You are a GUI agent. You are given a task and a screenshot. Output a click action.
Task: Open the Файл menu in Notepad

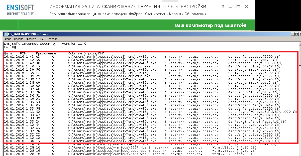point(8,39)
